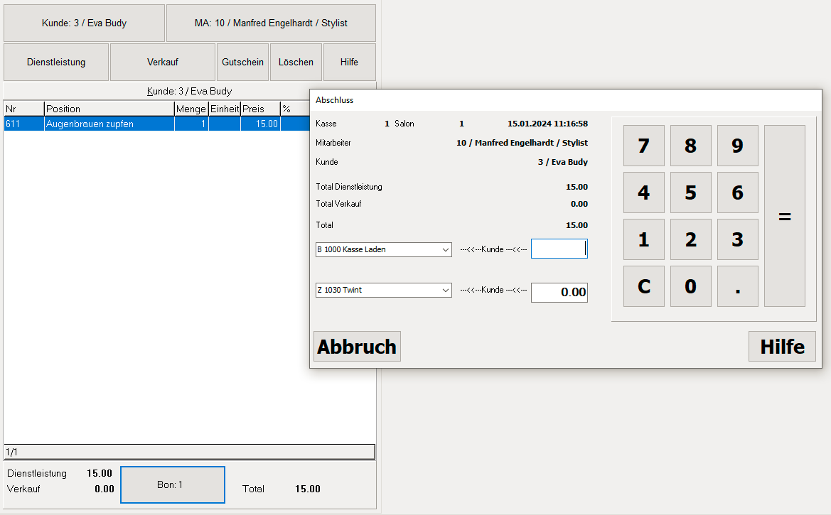831x515 pixels.
Task: Click Löschen to delete the position
Action: point(296,62)
